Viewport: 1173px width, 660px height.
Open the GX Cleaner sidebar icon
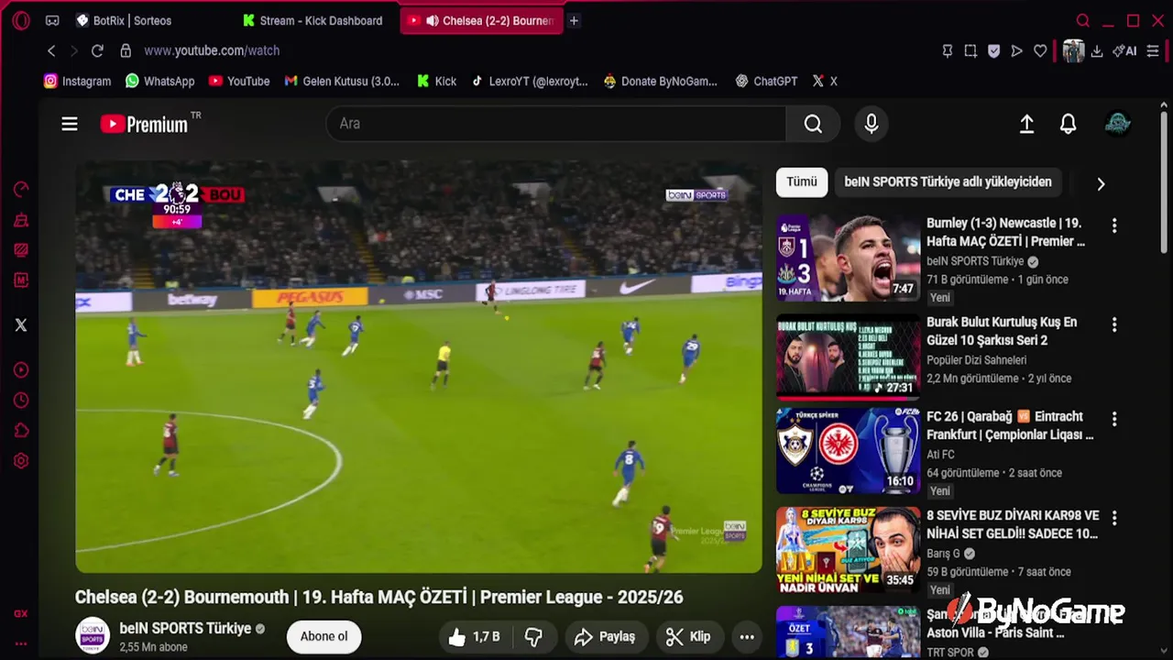(x=21, y=220)
